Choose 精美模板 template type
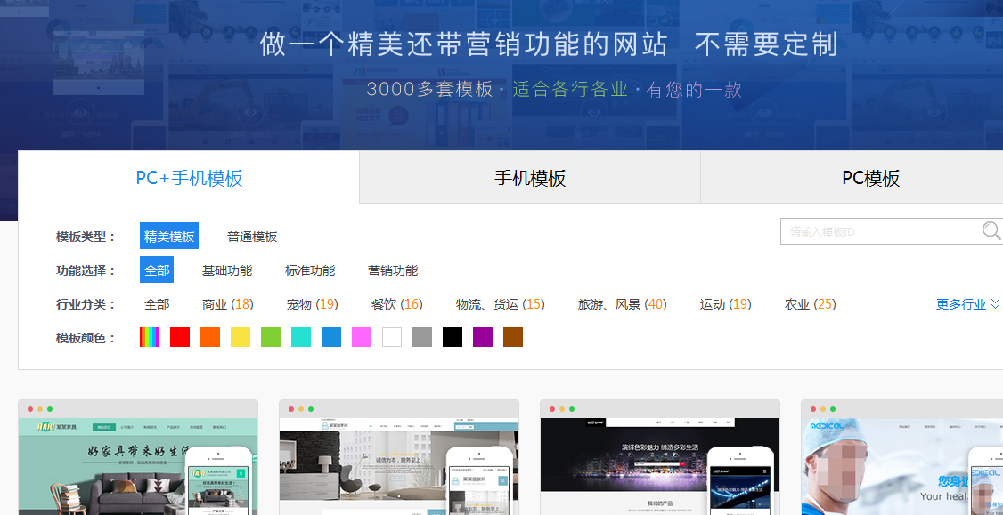1003x515 pixels. 169,237
